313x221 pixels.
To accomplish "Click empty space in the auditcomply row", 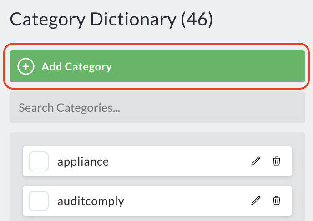I will point(187,201).
